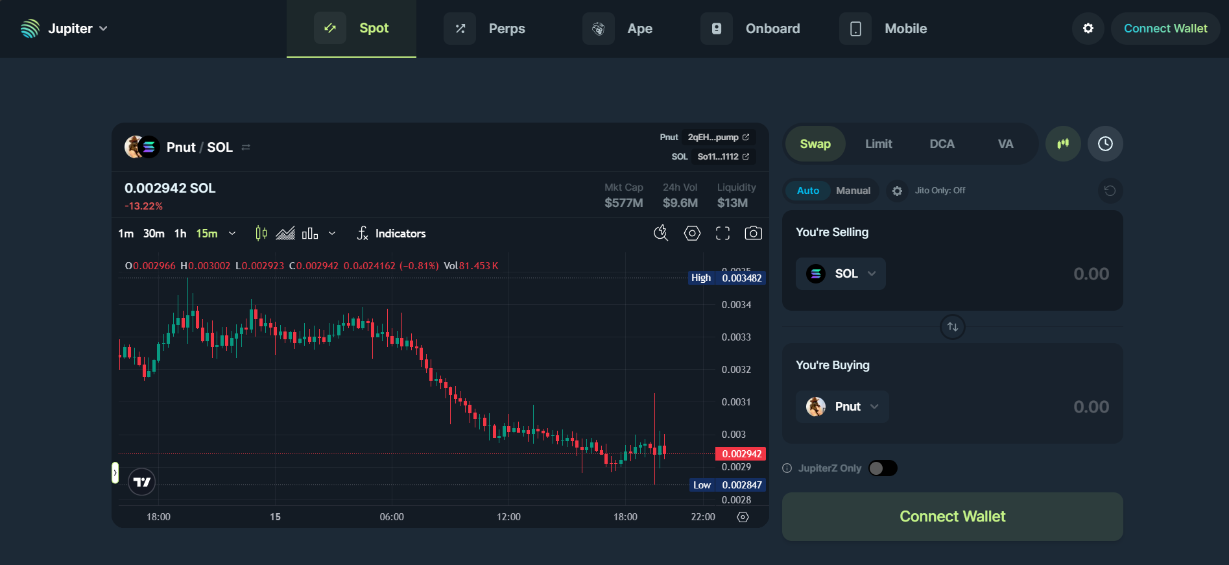Select the 15m timeframe
The height and width of the screenshot is (565, 1229).
pos(207,234)
